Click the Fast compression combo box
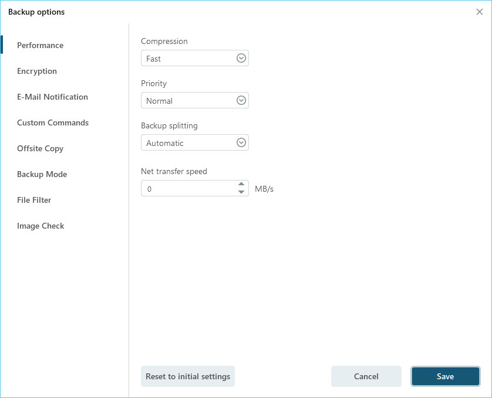 (187, 59)
